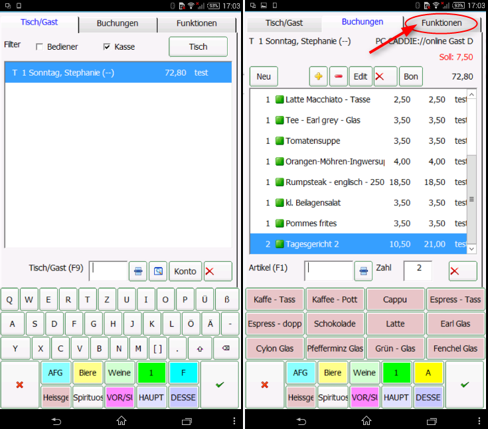Image resolution: width=488 pixels, height=429 pixels.
Task: Tap yellow A key on right screen
Action: (x=428, y=373)
